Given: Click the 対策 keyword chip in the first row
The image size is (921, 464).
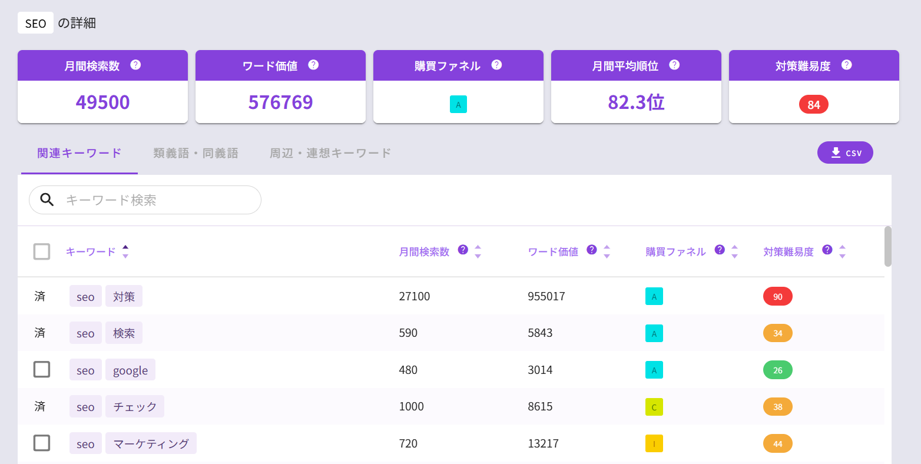Looking at the screenshot, I should click(x=124, y=296).
